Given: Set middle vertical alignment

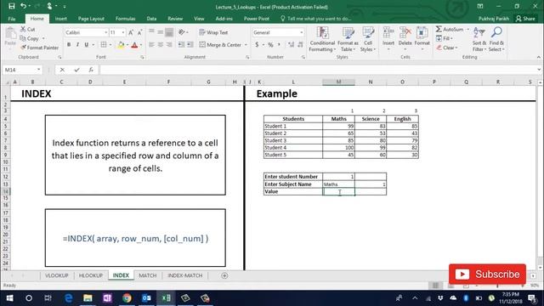Looking at the screenshot, I should 161,32.
